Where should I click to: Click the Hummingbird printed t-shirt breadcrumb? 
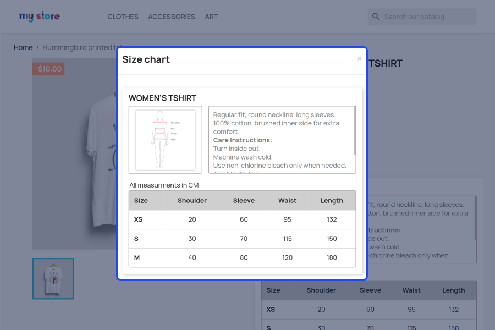[87, 47]
